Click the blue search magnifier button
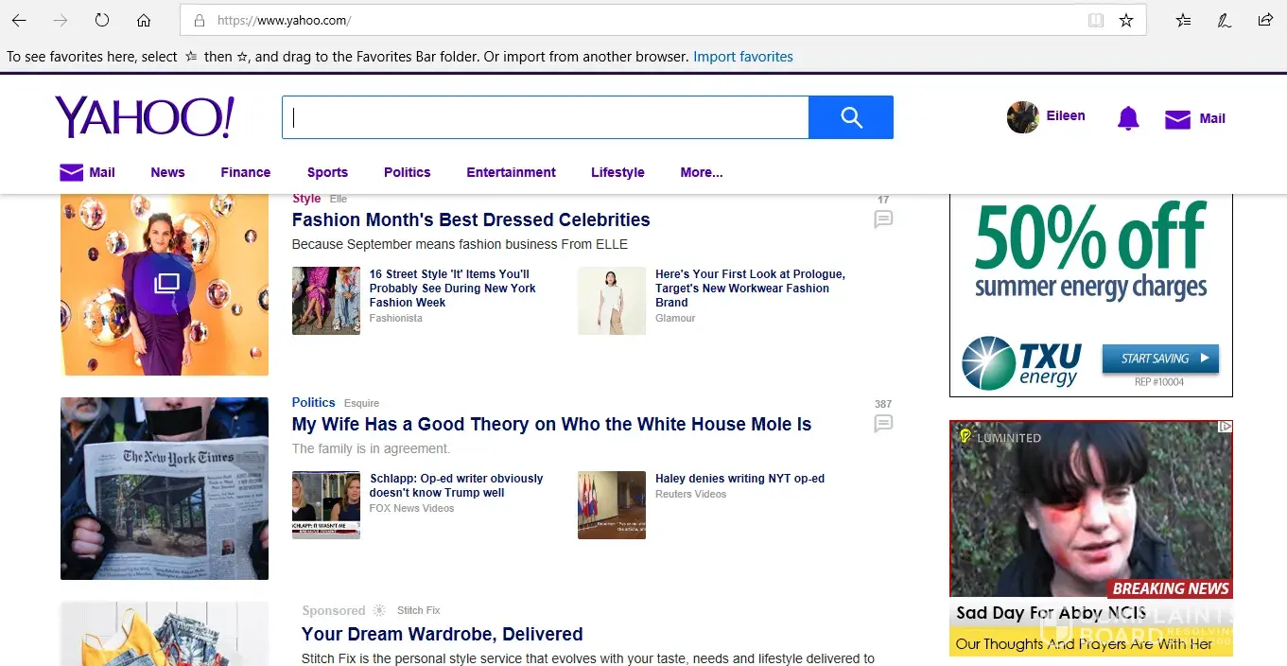Screen dimensions: 1287x666 [850, 117]
